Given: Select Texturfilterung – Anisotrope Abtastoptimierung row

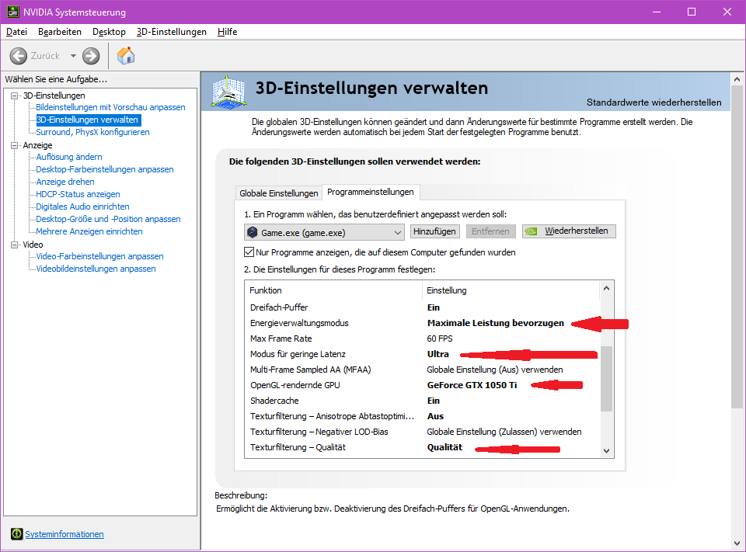Looking at the screenshot, I should pyautogui.click(x=423, y=416).
